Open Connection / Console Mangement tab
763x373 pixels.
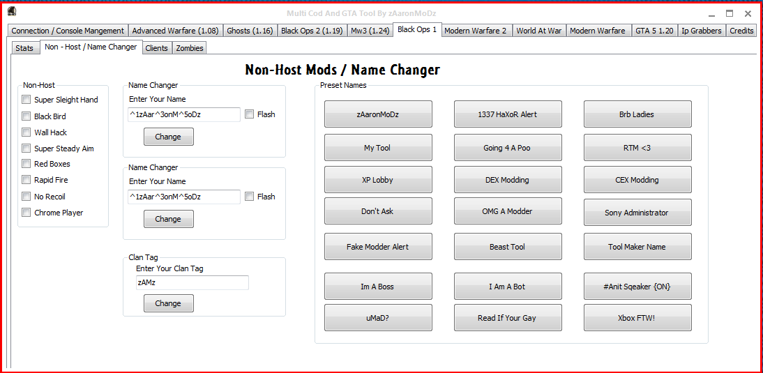[x=68, y=31]
